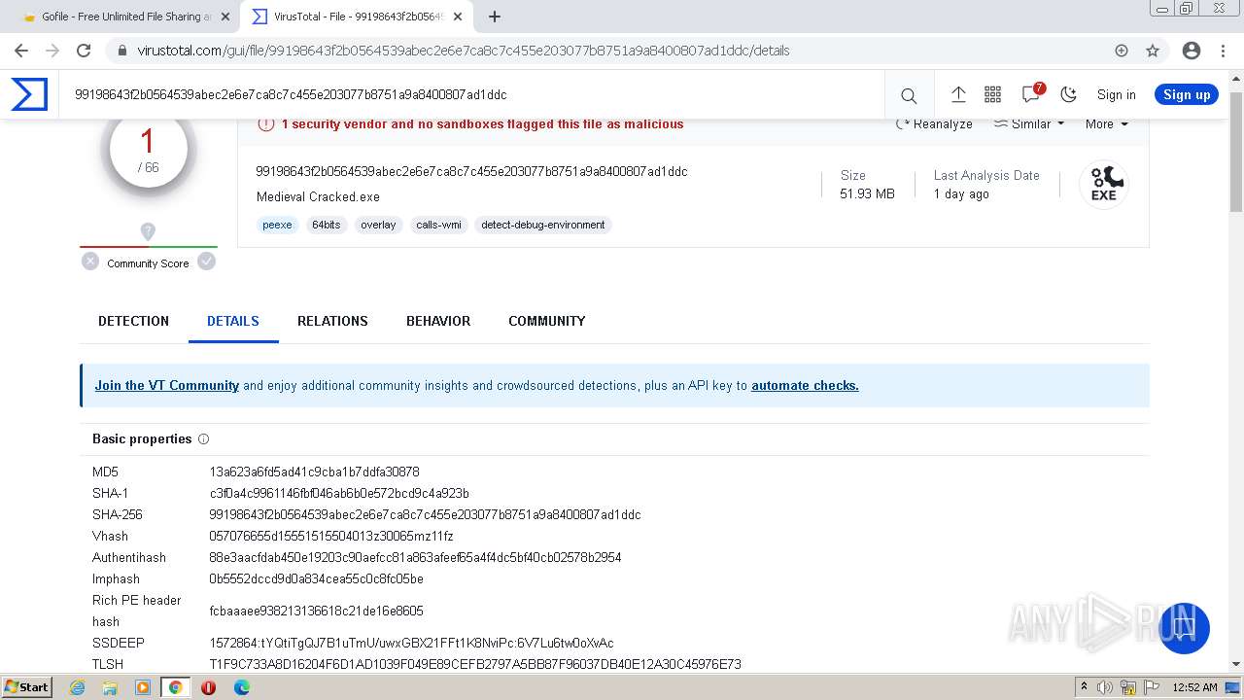Open Microsoft Edge from taskbar

pos(241,687)
